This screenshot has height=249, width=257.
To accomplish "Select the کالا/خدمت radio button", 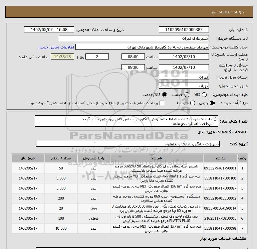I will coord(165,95).
